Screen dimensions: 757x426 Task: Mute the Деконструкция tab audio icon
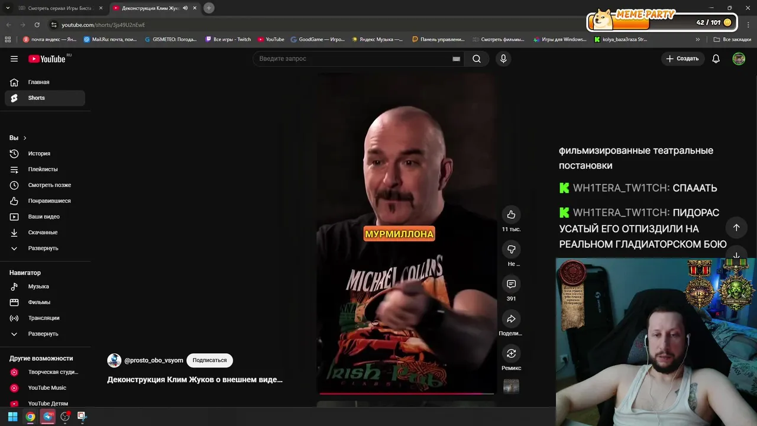click(185, 8)
